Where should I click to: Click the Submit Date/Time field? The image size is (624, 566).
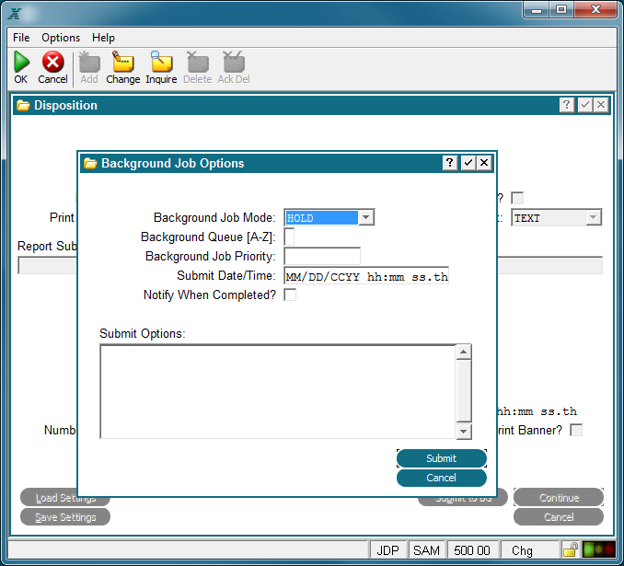point(366,276)
